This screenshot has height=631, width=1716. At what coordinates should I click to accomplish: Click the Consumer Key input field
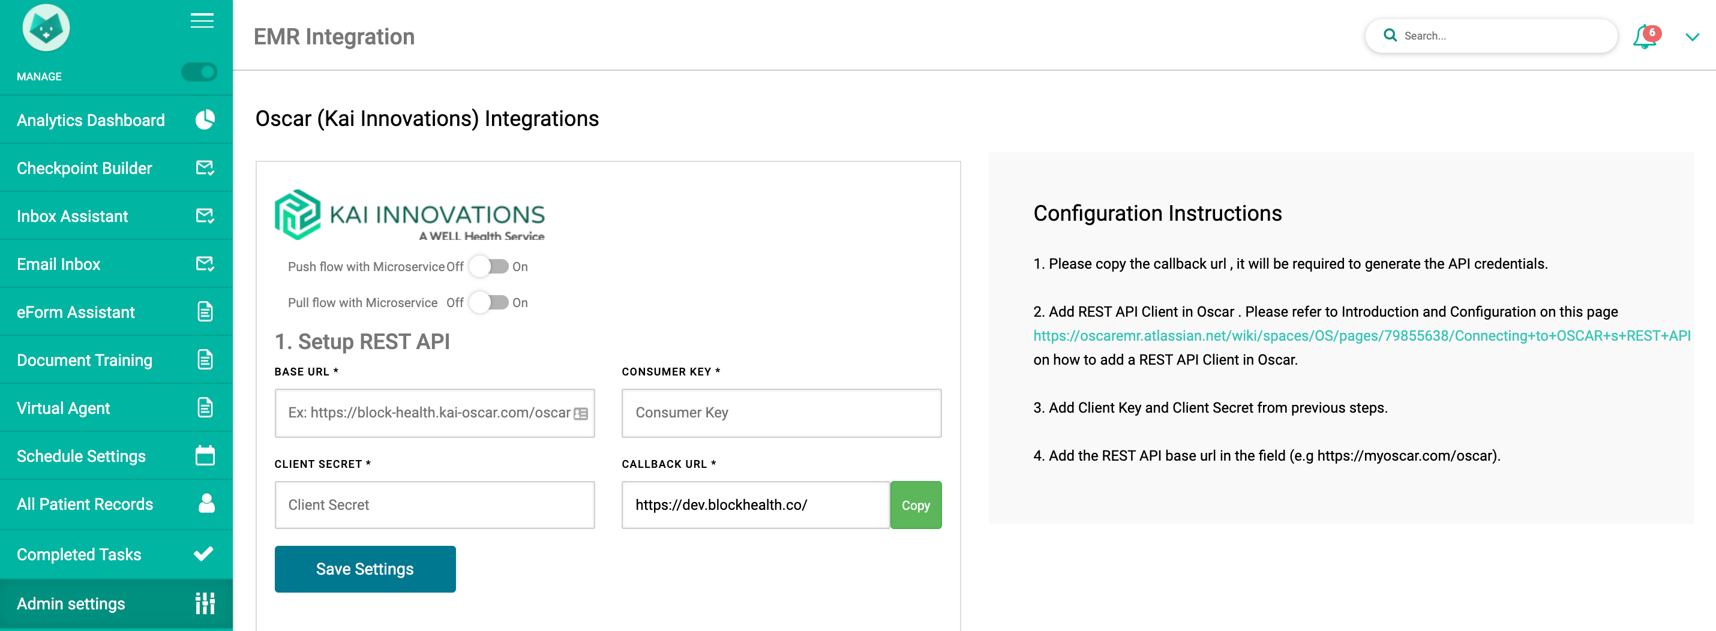pyautogui.click(x=781, y=413)
